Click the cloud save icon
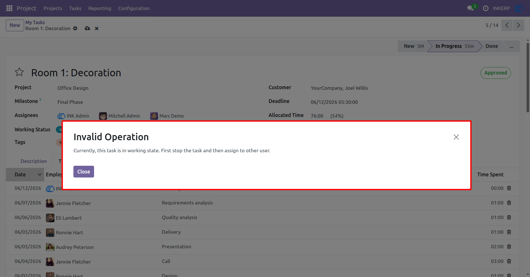The image size is (530, 277). 87,28
